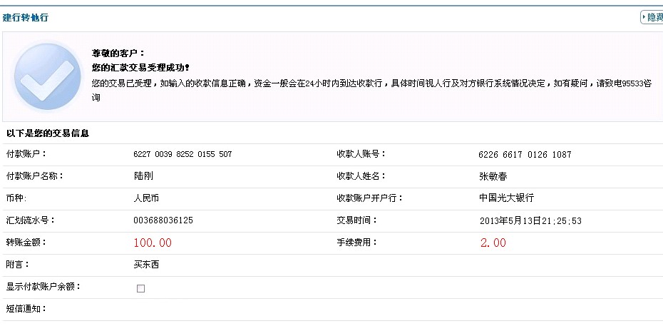Click the 您的汇款交易受理成功 message
The height and width of the screenshot is (336, 663).
(x=140, y=68)
